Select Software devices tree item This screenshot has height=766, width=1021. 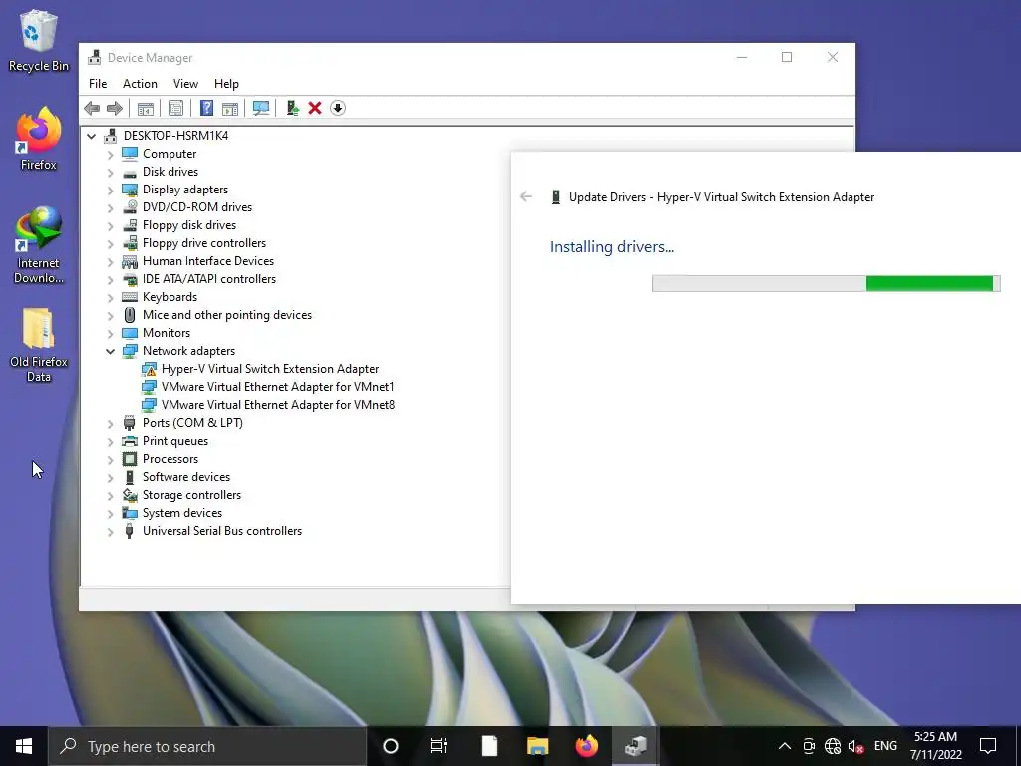[186, 477]
